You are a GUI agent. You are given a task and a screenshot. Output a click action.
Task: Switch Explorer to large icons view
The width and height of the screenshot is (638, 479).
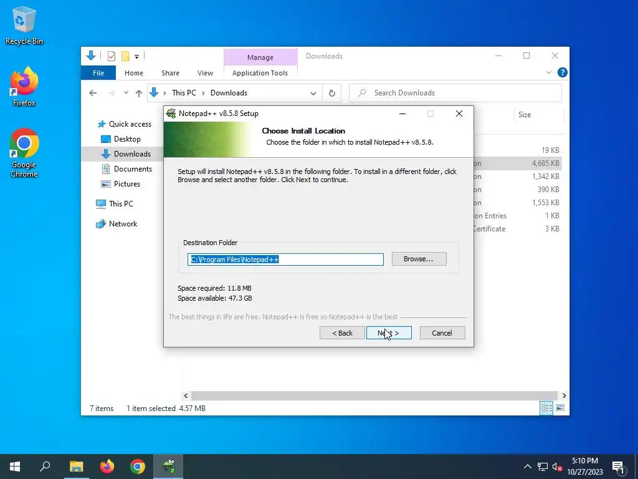point(560,408)
